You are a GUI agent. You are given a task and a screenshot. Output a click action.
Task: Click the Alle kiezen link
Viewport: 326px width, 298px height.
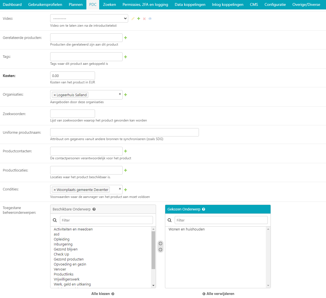point(103,294)
